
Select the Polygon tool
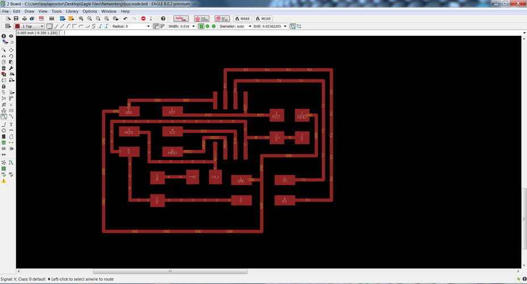point(11,136)
